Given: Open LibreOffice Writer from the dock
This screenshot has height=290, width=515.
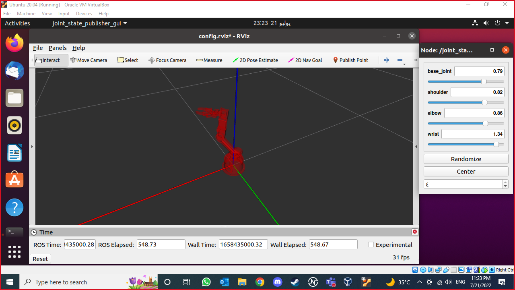Looking at the screenshot, I should pyautogui.click(x=14, y=153).
